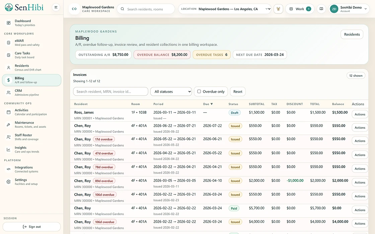Click the Draft status badge
The width and height of the screenshot is (375, 234).
pyautogui.click(x=234, y=113)
